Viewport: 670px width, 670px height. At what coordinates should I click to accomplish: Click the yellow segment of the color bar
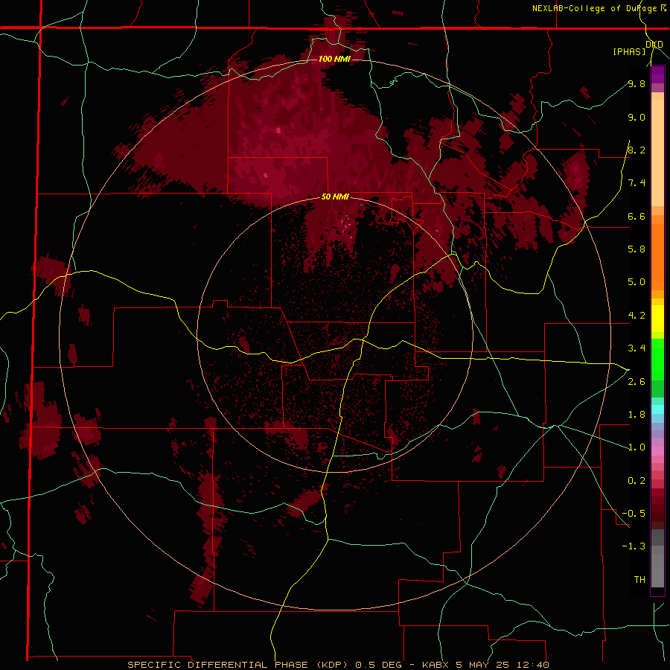point(657,319)
